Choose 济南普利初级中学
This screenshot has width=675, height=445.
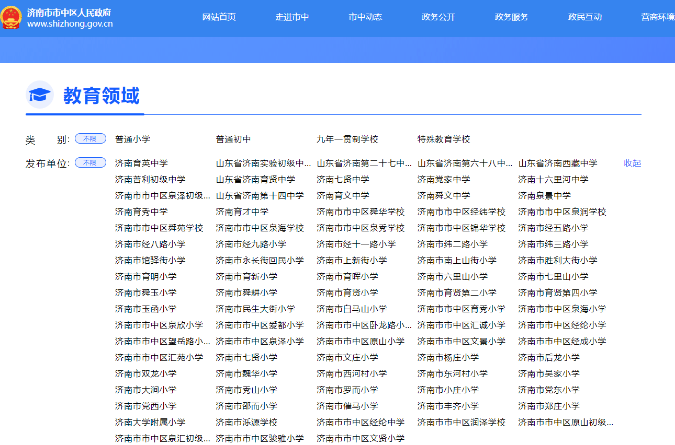tap(150, 179)
